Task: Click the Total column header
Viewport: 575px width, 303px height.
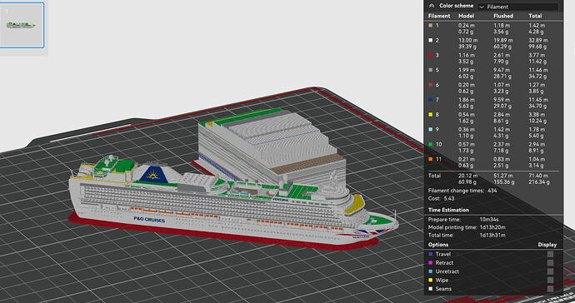Action: coord(535,16)
